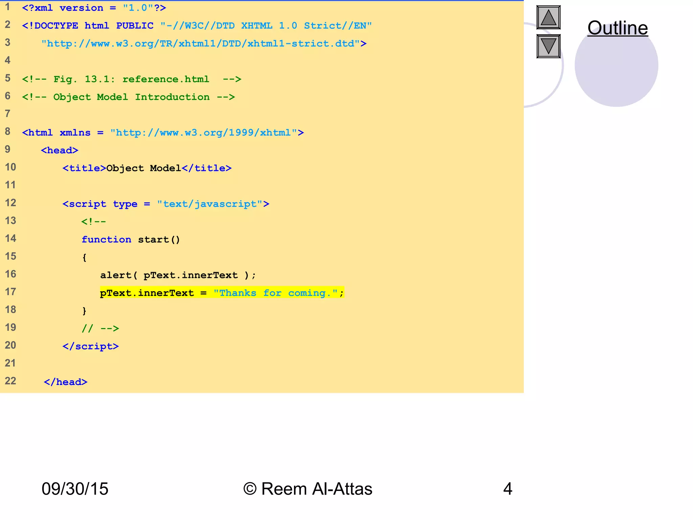Click the xml version declaration line

pos(94,8)
